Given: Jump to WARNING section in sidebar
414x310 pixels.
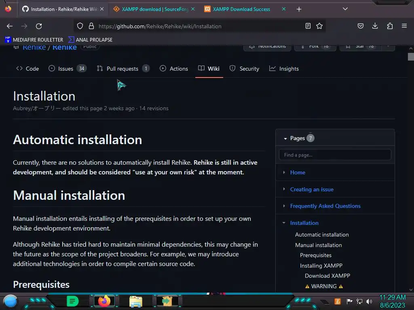Looking at the screenshot, I should tap(324, 286).
